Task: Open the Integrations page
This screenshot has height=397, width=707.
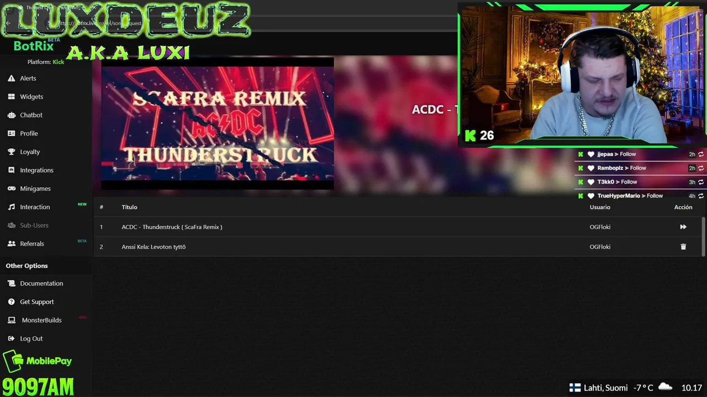Action: pos(37,170)
